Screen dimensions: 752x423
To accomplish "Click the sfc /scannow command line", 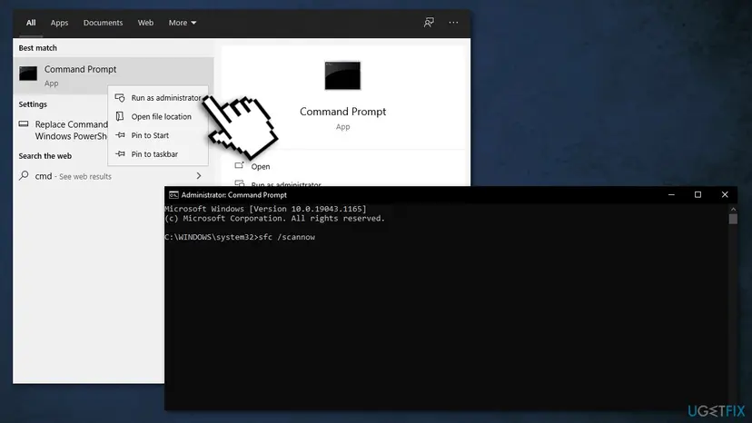I will click(240, 237).
